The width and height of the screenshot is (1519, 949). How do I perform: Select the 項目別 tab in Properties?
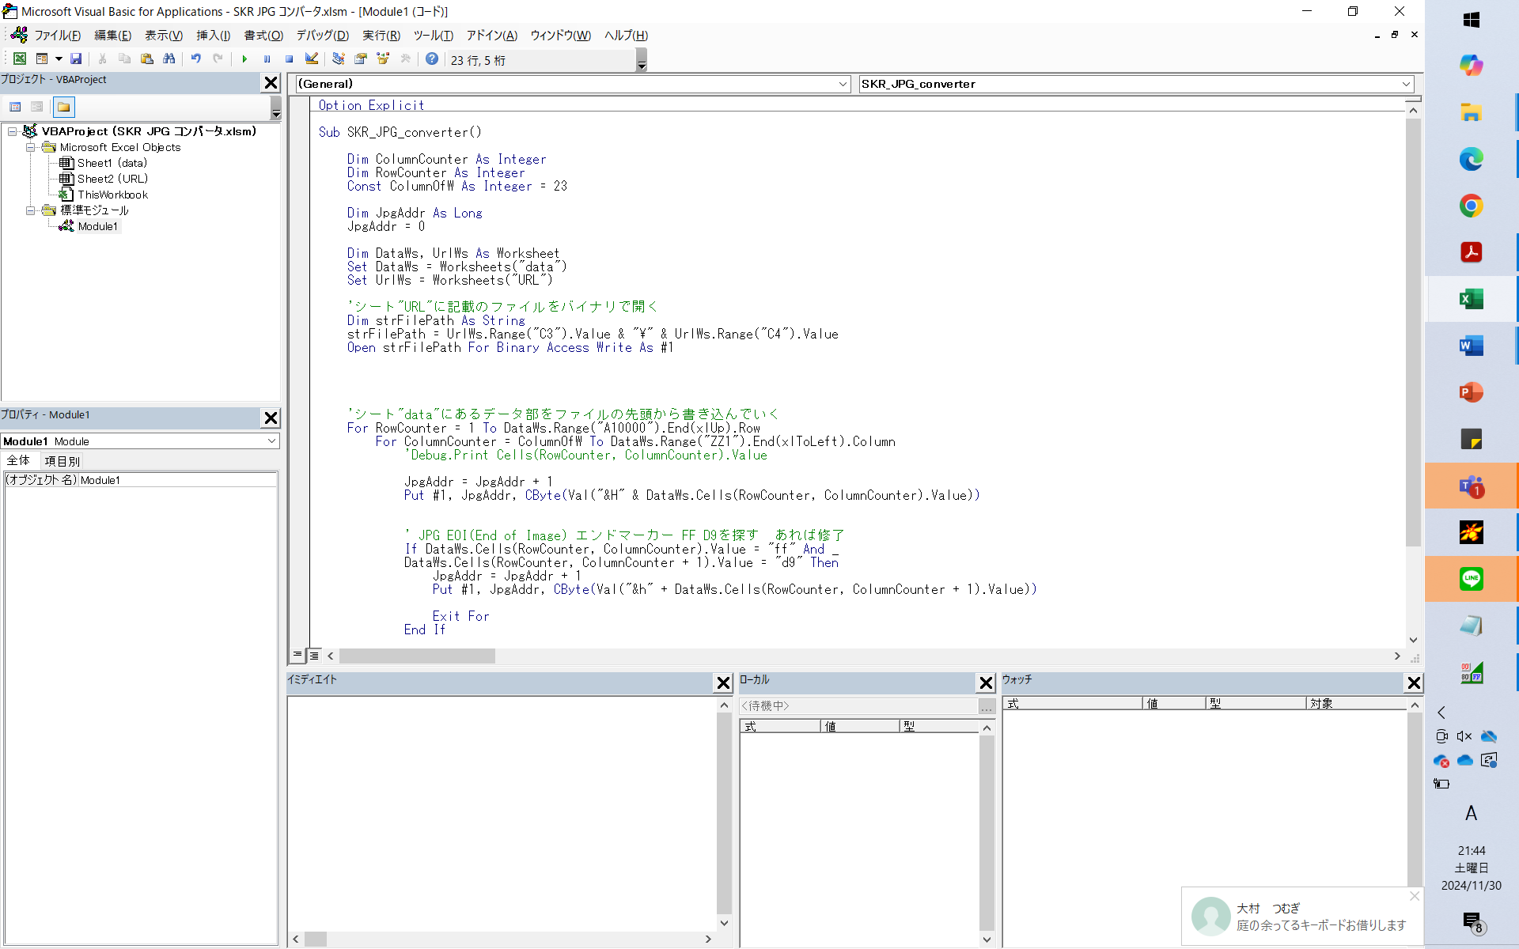coord(62,461)
